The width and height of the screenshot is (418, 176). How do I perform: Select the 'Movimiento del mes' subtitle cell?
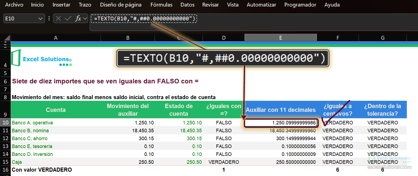114,97
